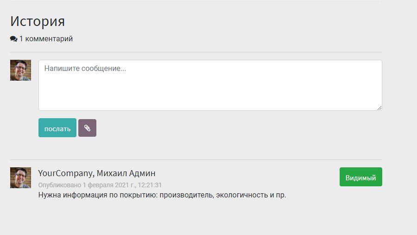This screenshot has height=235, width=417.
Task: Click the message box resize handle
Action: pyautogui.click(x=379, y=108)
